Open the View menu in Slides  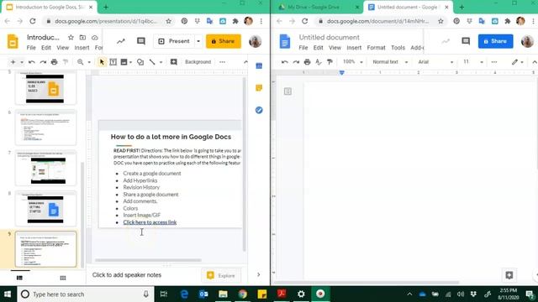pos(63,48)
